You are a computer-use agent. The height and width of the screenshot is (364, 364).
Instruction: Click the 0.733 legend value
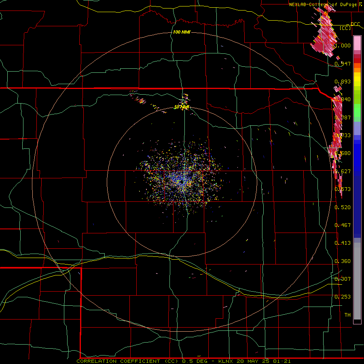pos(343,135)
